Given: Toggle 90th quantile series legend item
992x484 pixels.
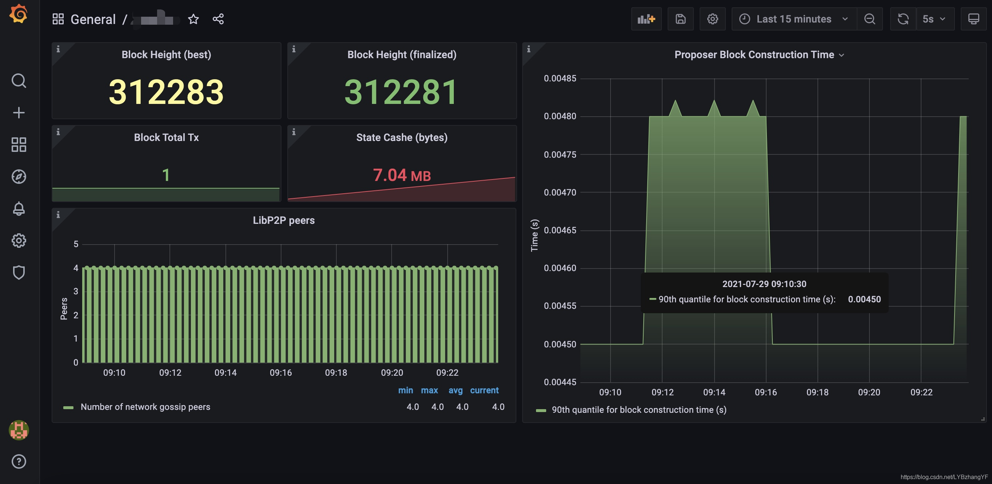Looking at the screenshot, I should pyautogui.click(x=639, y=410).
